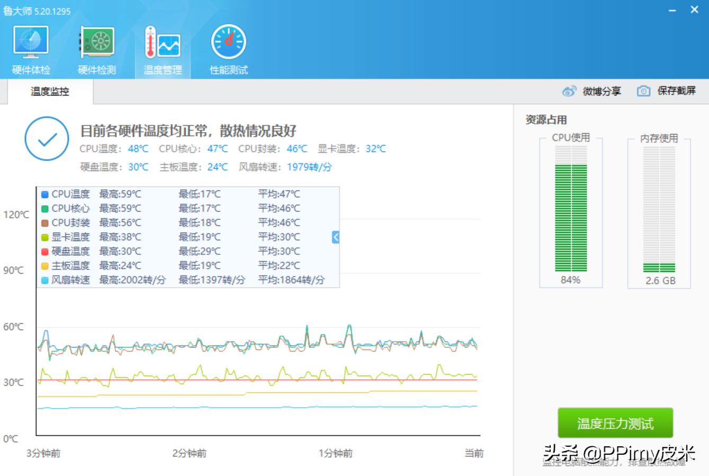
Task: Click the Weibo share bird icon
Action: pos(569,91)
